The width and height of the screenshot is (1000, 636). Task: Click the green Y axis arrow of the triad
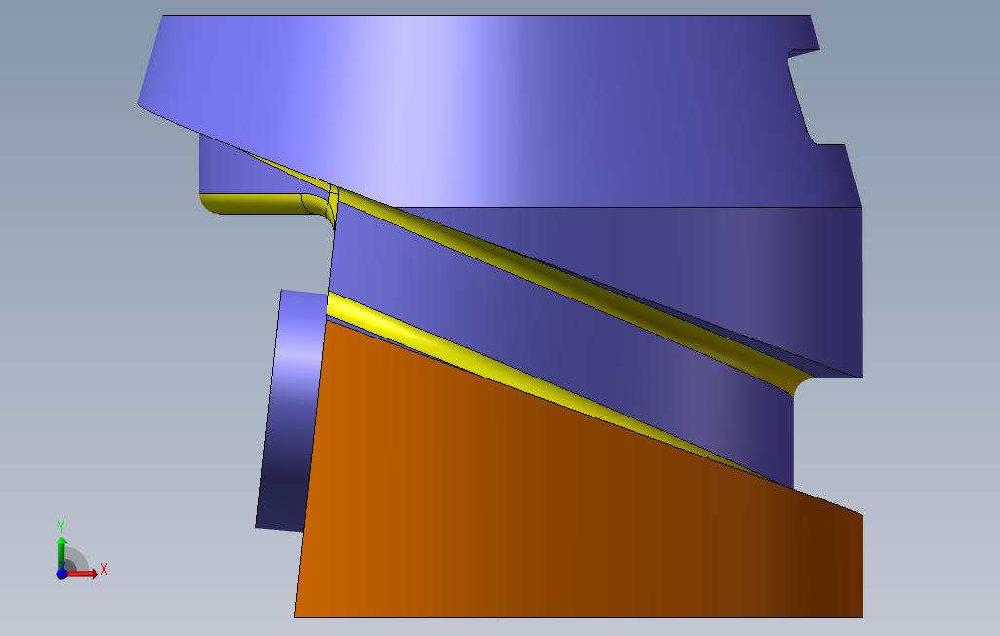61,552
